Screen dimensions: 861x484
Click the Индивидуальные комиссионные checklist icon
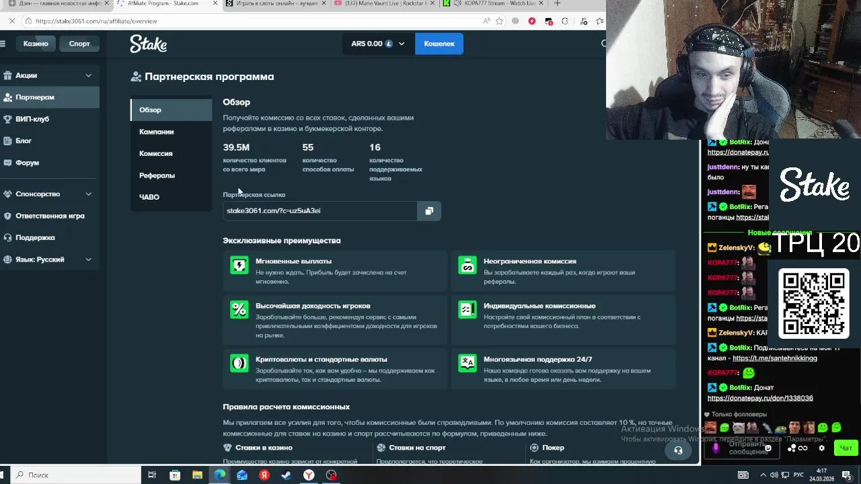[x=467, y=309]
